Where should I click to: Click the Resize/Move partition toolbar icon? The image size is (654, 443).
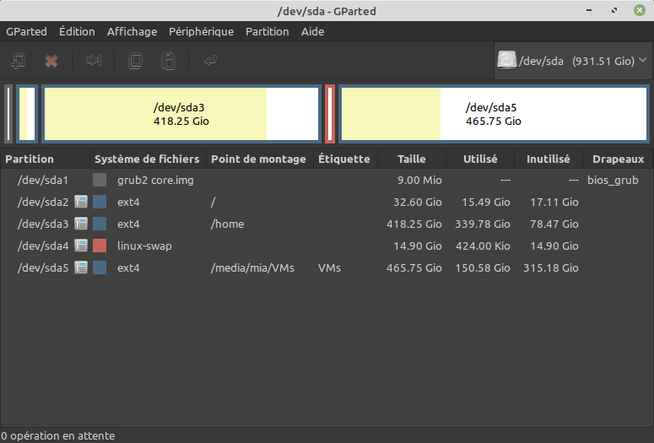pos(94,61)
